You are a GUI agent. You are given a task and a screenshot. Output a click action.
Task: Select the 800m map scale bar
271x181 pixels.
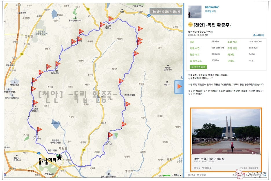pyautogui.click(x=176, y=175)
